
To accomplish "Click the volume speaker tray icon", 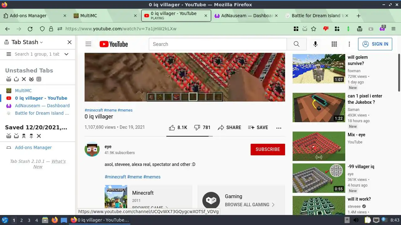I will coord(356,220).
